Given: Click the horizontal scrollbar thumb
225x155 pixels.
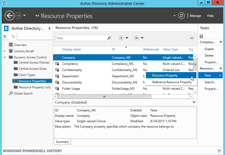Looking at the screenshot, I should [x=104, y=97].
